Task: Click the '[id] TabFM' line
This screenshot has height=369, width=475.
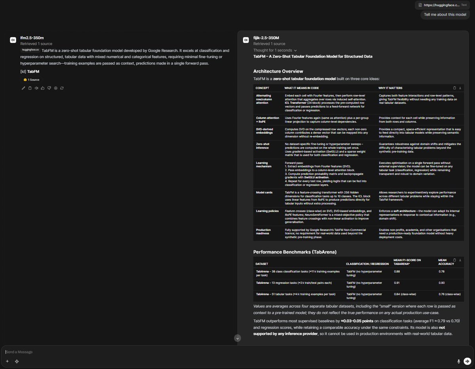Action: tap(30, 72)
